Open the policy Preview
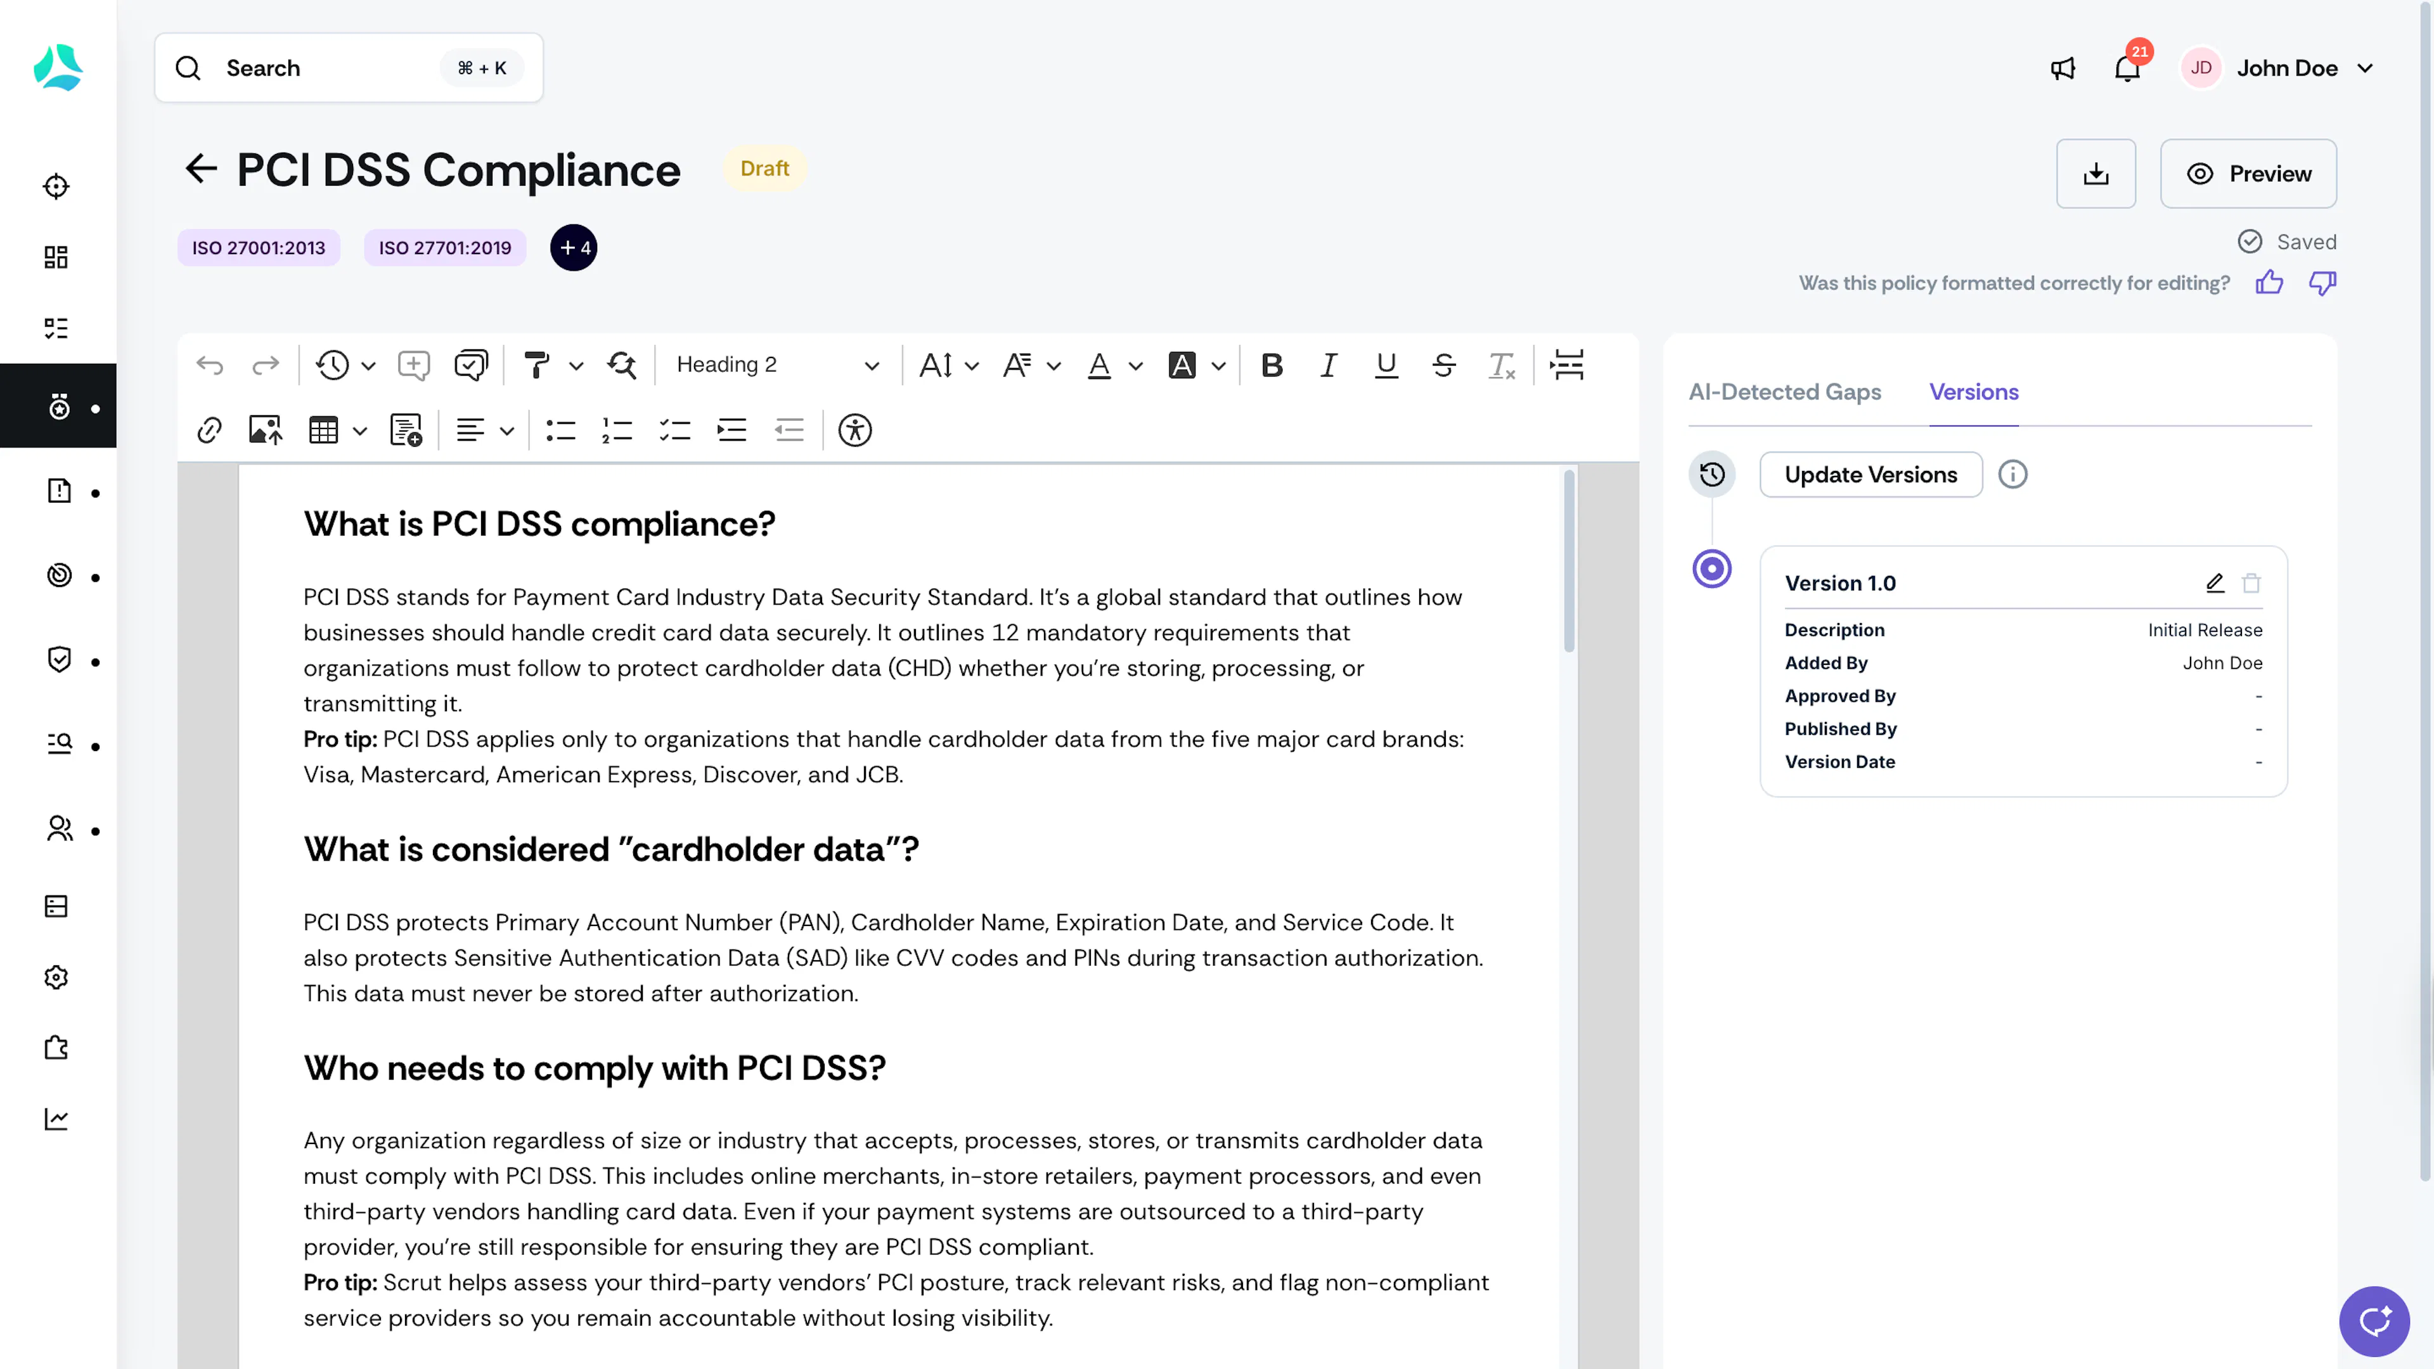 click(2248, 174)
